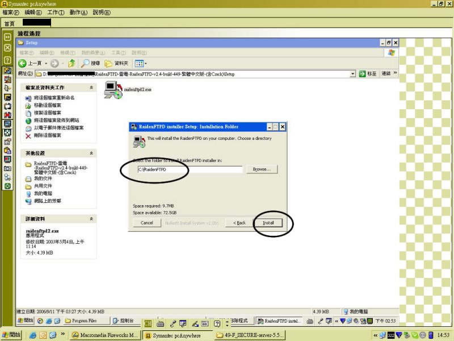
Task: Click the microphone icon in floating language toolbar
Action: [173, 323]
